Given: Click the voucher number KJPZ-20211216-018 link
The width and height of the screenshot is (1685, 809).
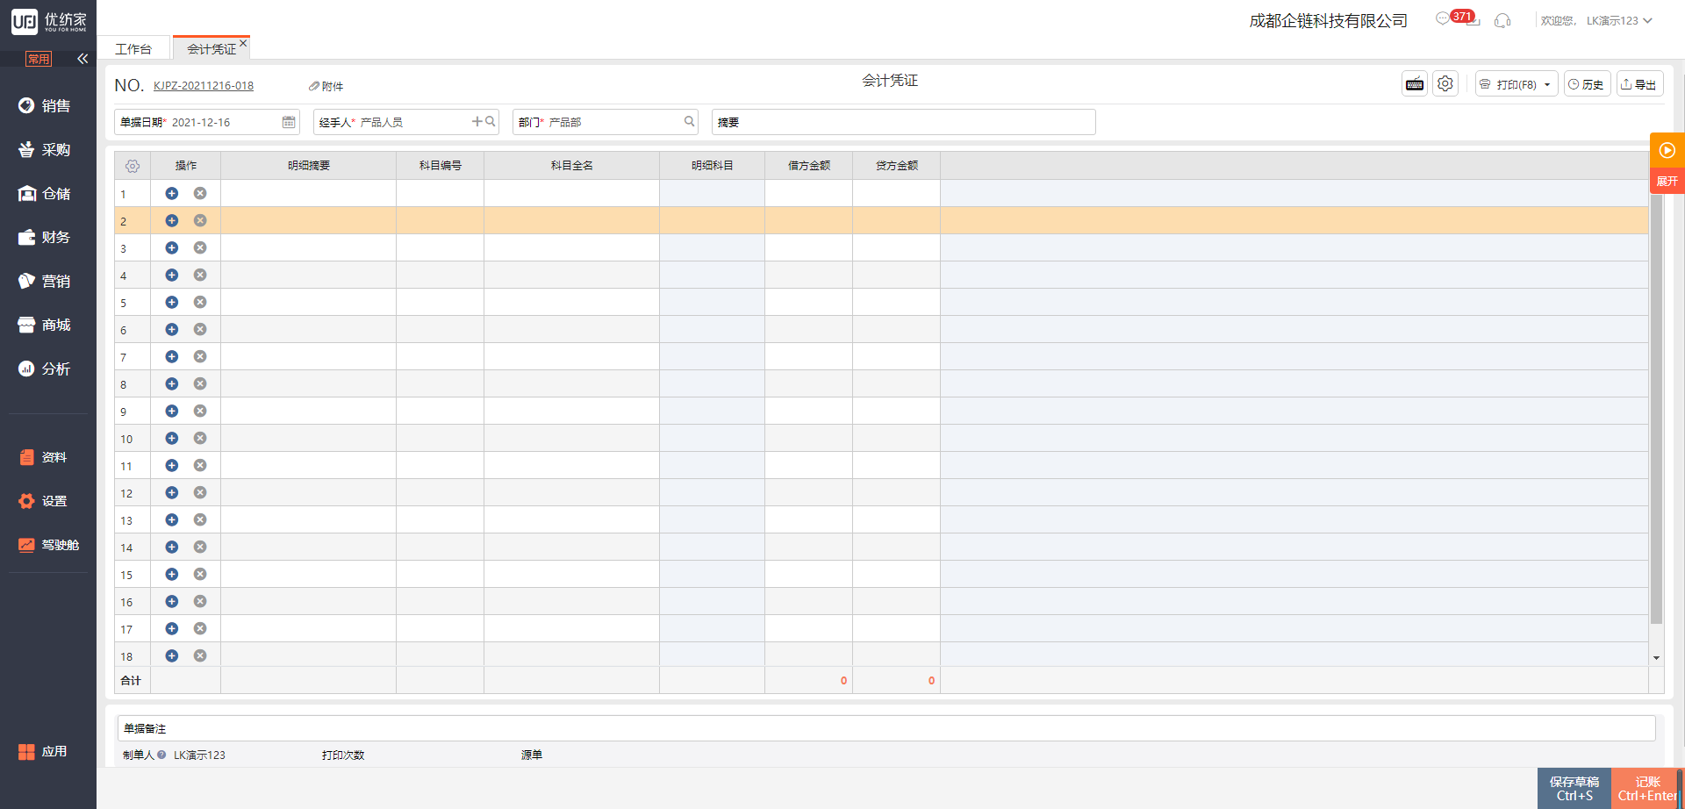Looking at the screenshot, I should tap(204, 86).
